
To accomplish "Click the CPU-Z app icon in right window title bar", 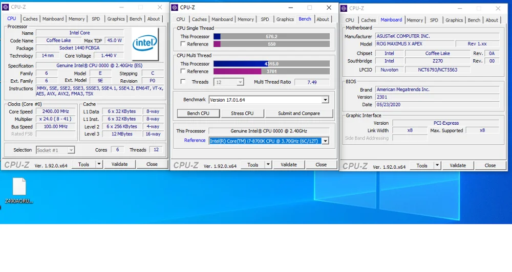I will (x=344, y=9).
